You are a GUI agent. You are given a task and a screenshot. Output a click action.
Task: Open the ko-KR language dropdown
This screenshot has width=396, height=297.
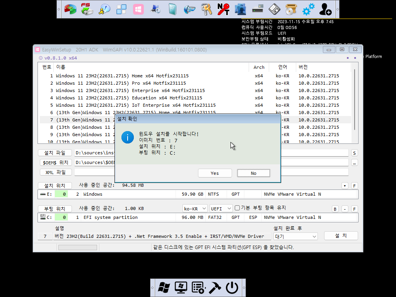(x=195, y=208)
